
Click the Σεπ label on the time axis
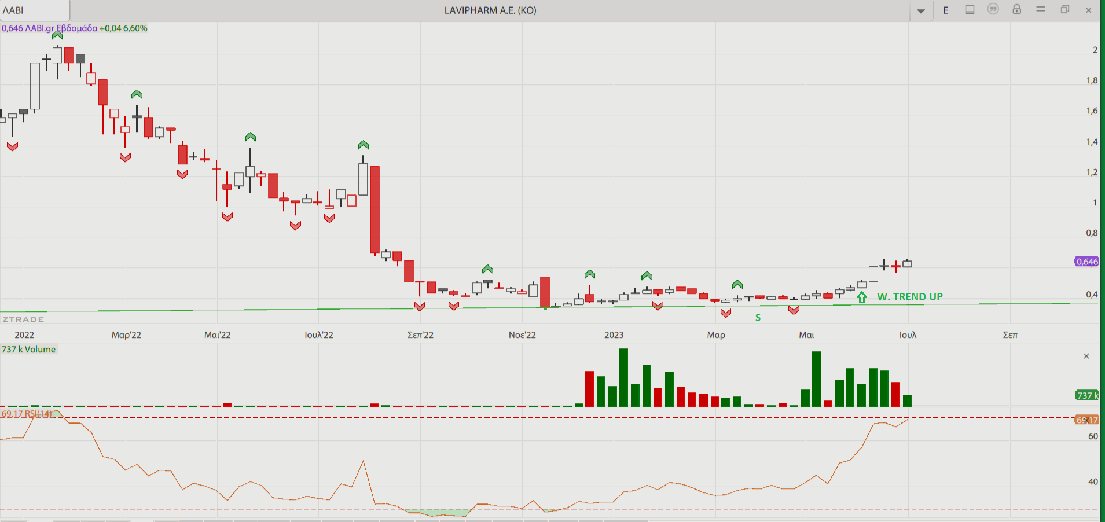point(1010,334)
